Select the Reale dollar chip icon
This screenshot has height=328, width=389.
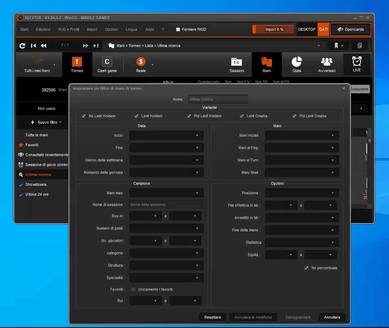pyautogui.click(x=141, y=61)
